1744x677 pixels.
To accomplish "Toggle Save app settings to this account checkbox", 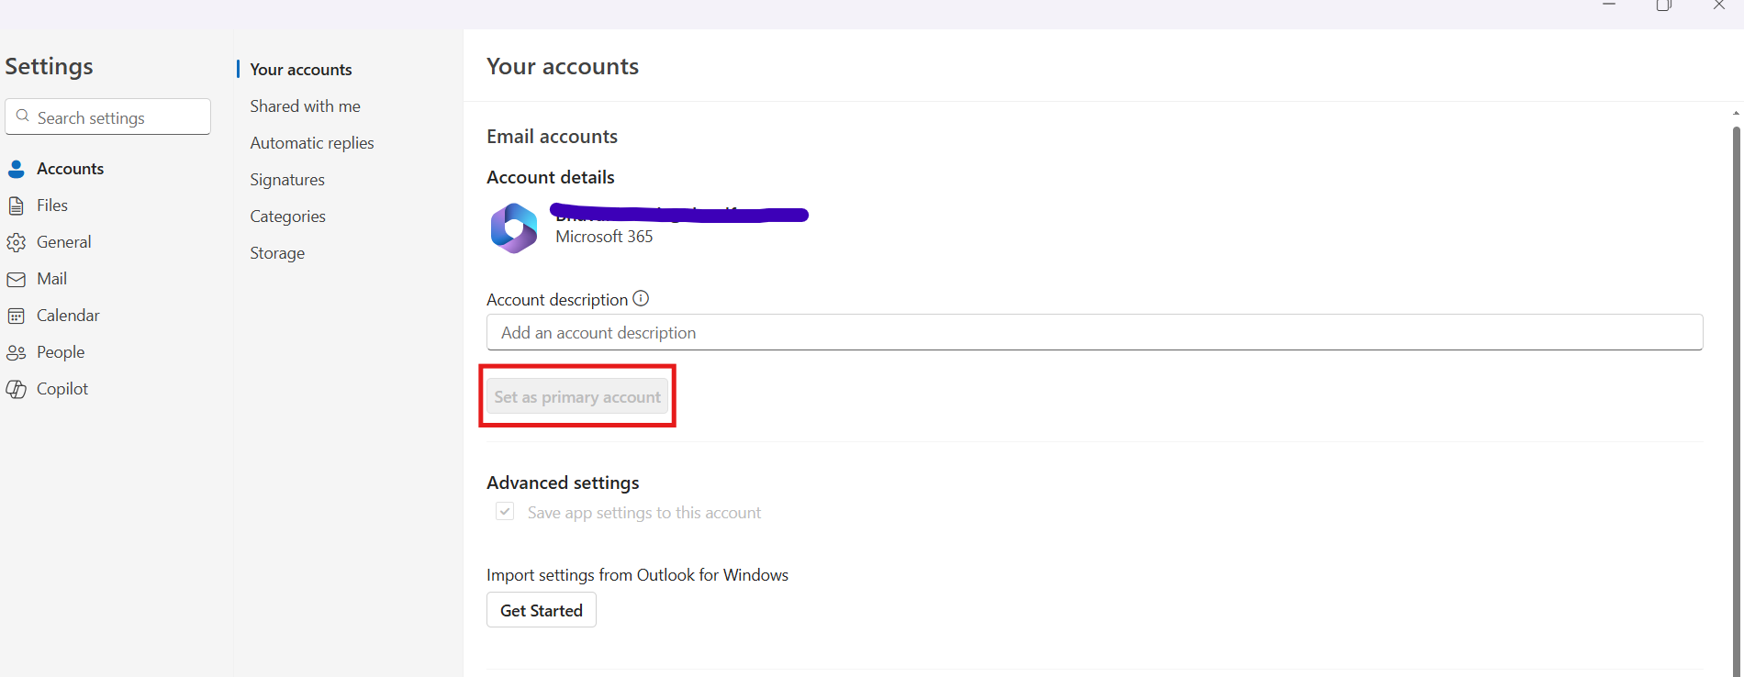I will click(505, 512).
